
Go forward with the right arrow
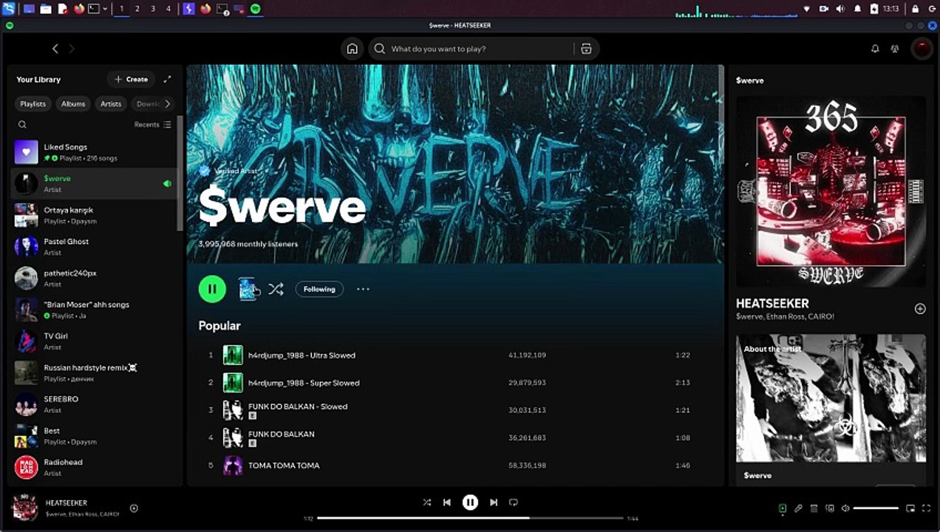[x=72, y=49]
